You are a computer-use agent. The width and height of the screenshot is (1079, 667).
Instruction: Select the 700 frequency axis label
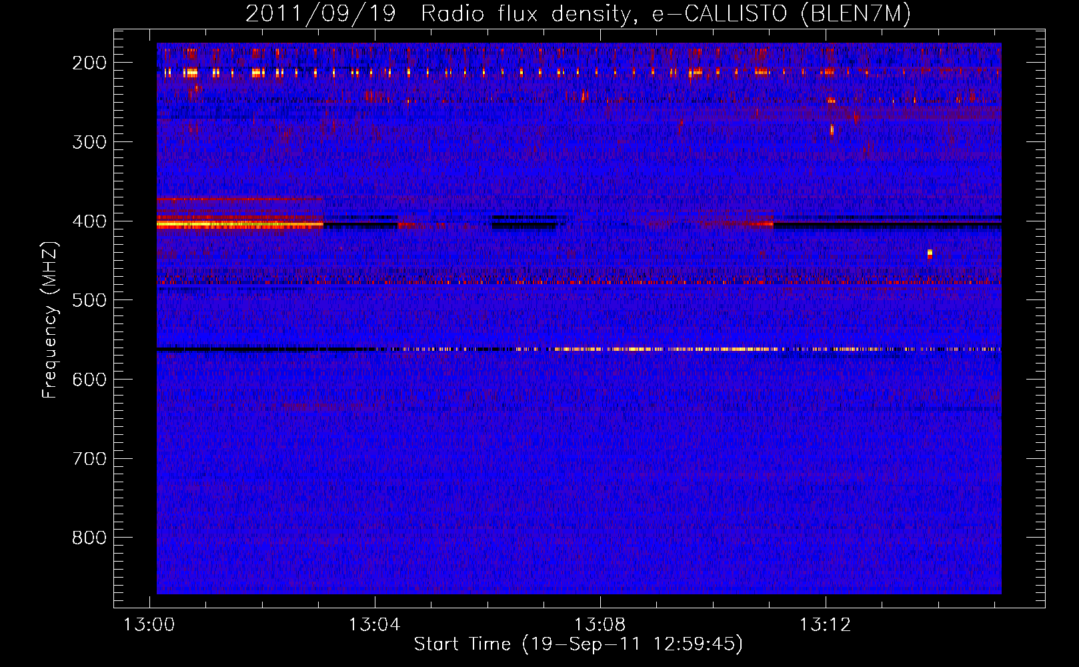pyautogui.click(x=89, y=459)
